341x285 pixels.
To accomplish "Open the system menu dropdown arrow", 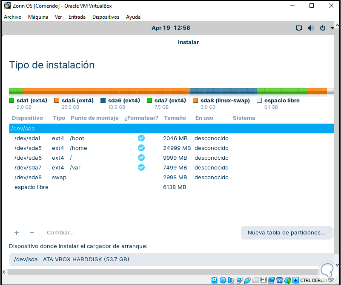I will pyautogui.click(x=332, y=28).
